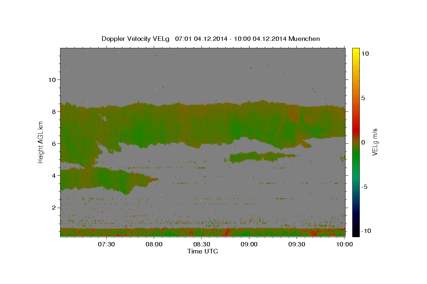Click the 10:00 time tick label
The width and height of the screenshot is (427, 284).
(x=344, y=244)
